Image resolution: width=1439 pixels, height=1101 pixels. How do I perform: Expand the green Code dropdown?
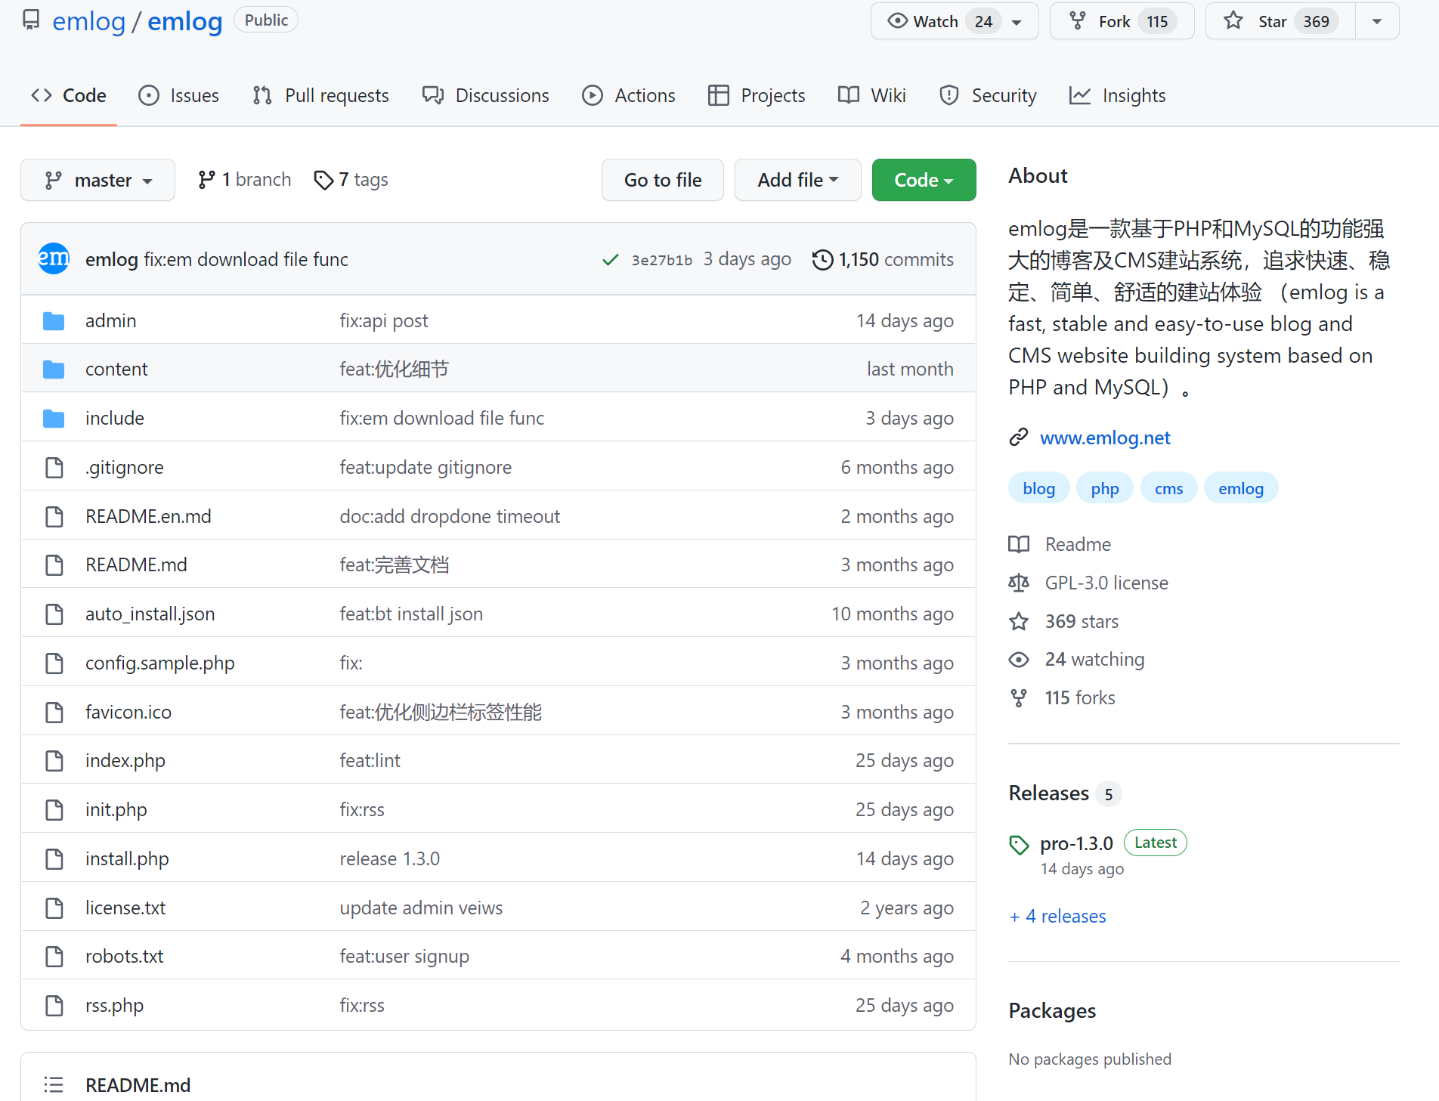[924, 180]
